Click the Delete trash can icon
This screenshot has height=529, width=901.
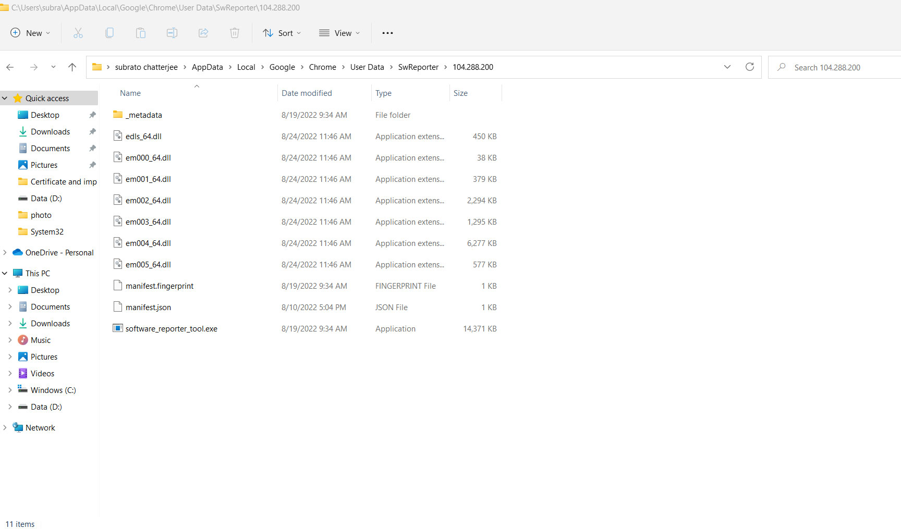pyautogui.click(x=235, y=33)
